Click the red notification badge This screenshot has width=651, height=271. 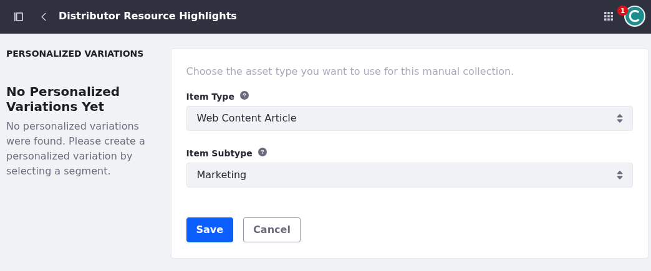(622, 11)
